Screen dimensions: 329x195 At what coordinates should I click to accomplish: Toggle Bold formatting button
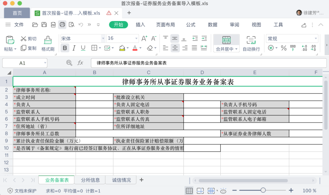click(65, 48)
